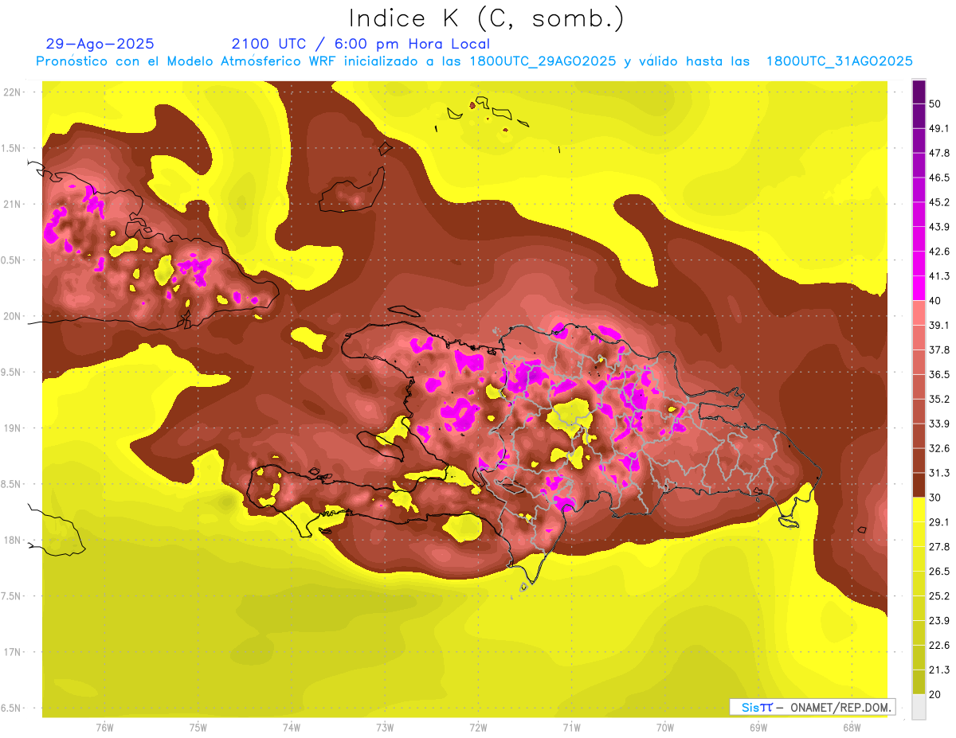Click the colorbar value '22.6'
This screenshot has height=738, width=956.
[939, 645]
